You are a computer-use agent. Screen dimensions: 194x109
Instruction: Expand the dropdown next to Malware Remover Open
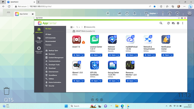click(x=118, y=55)
